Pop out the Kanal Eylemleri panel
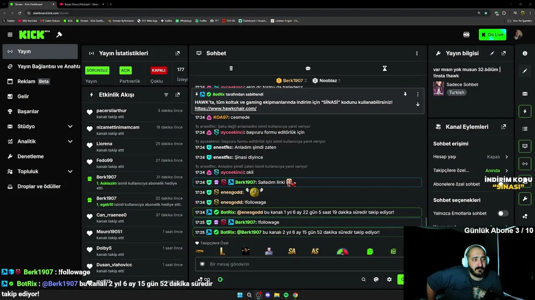Screen dimensions: 535x300 [x=504, y=127]
